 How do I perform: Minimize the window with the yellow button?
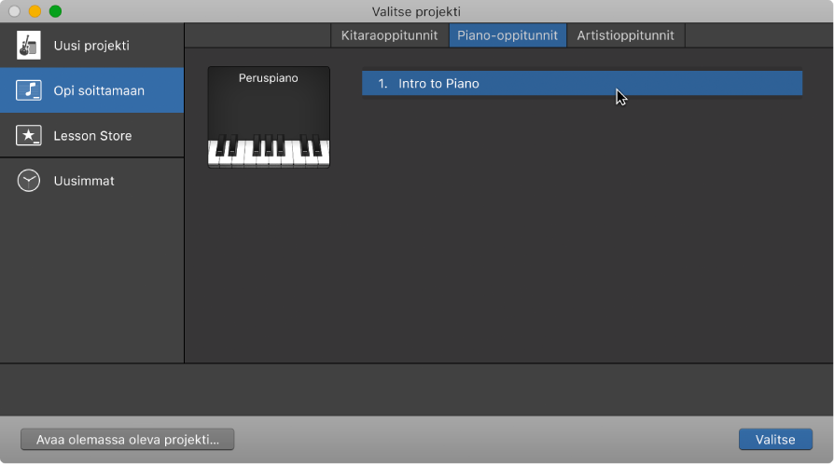coord(35,11)
